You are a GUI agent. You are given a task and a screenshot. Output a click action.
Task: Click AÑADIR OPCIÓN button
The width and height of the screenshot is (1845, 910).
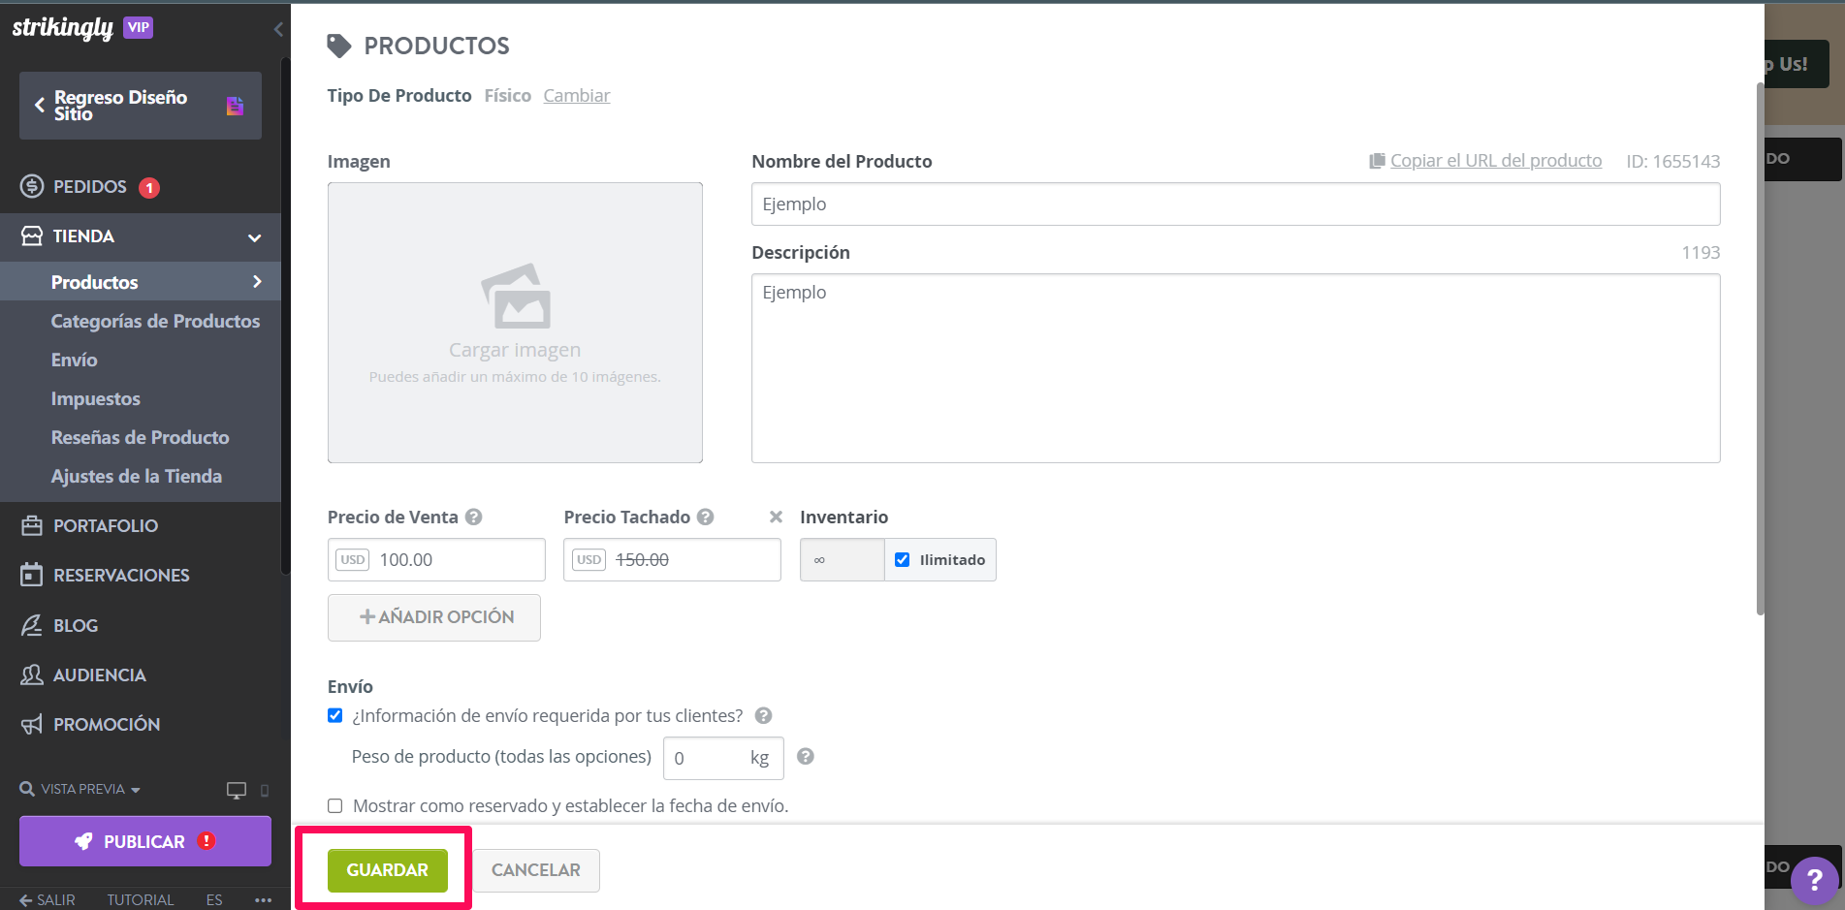coord(434,617)
